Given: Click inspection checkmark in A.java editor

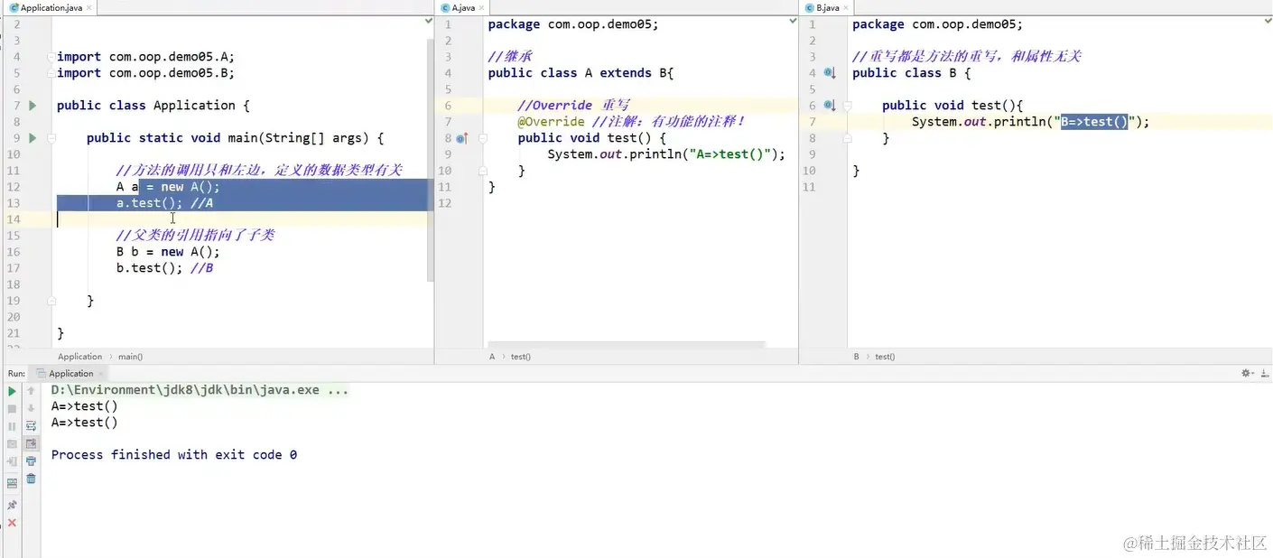Looking at the screenshot, I should [x=793, y=21].
